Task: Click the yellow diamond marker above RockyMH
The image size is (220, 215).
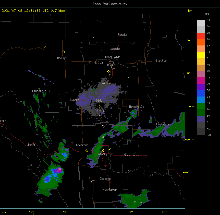Action: tap(64, 52)
